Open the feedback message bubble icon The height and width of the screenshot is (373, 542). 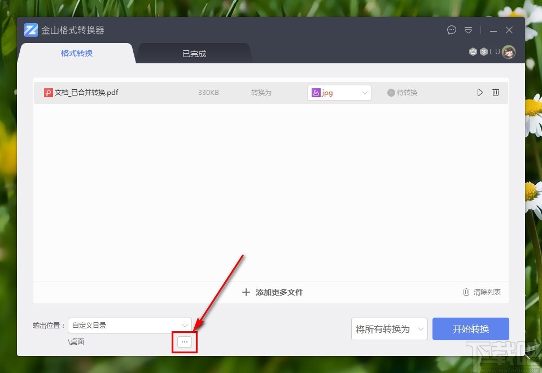(x=451, y=30)
